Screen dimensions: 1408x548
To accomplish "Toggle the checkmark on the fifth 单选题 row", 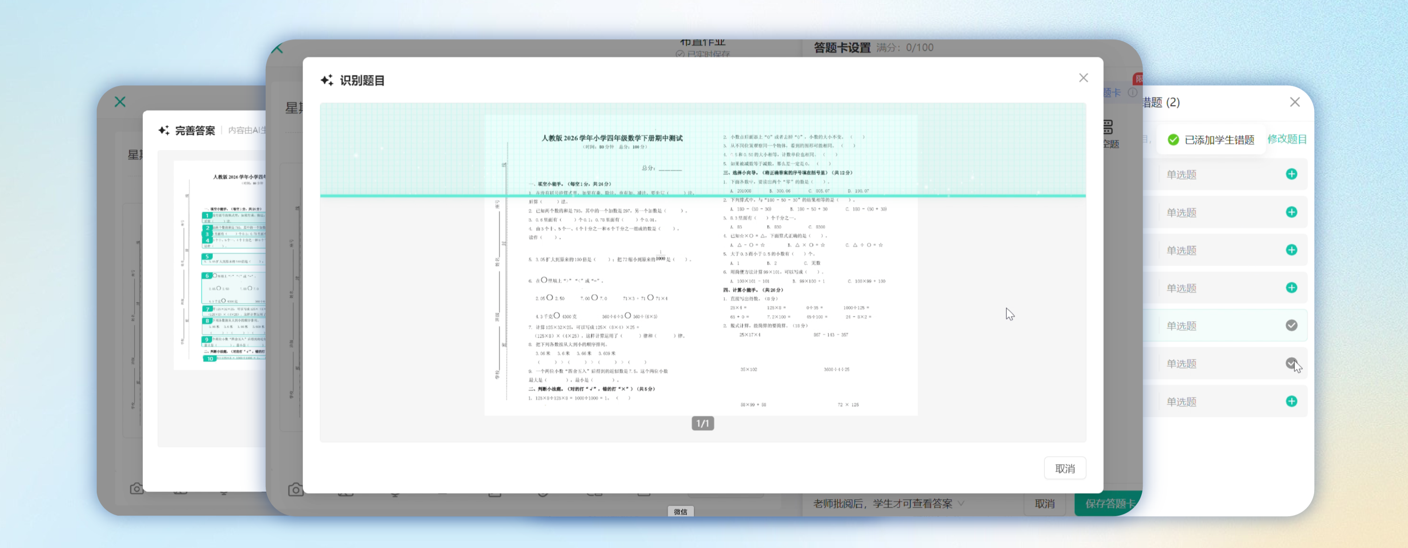I will [x=1291, y=325].
